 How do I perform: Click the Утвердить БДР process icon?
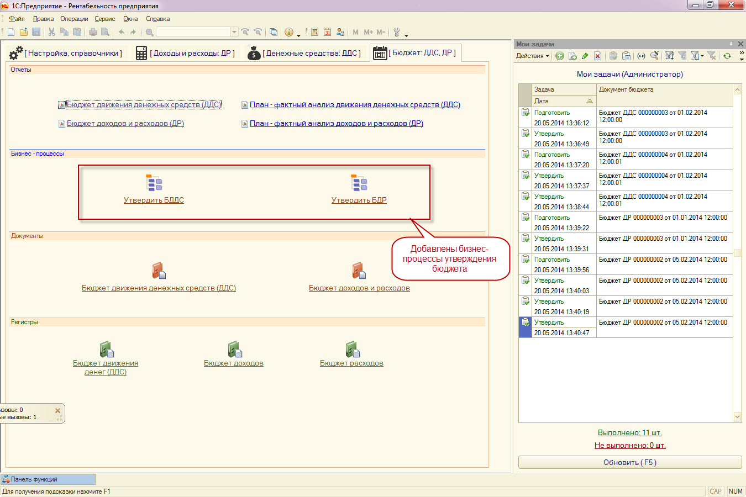[359, 183]
